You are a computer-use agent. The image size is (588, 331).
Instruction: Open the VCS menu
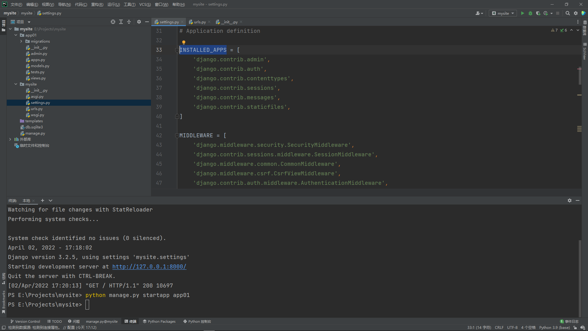[145, 4]
